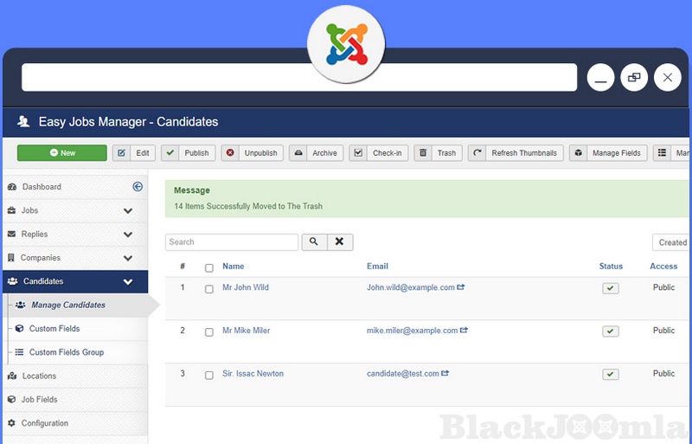Tick the checkbox for Mr John Wild
Image resolution: width=692 pixels, height=444 pixels.
point(209,289)
